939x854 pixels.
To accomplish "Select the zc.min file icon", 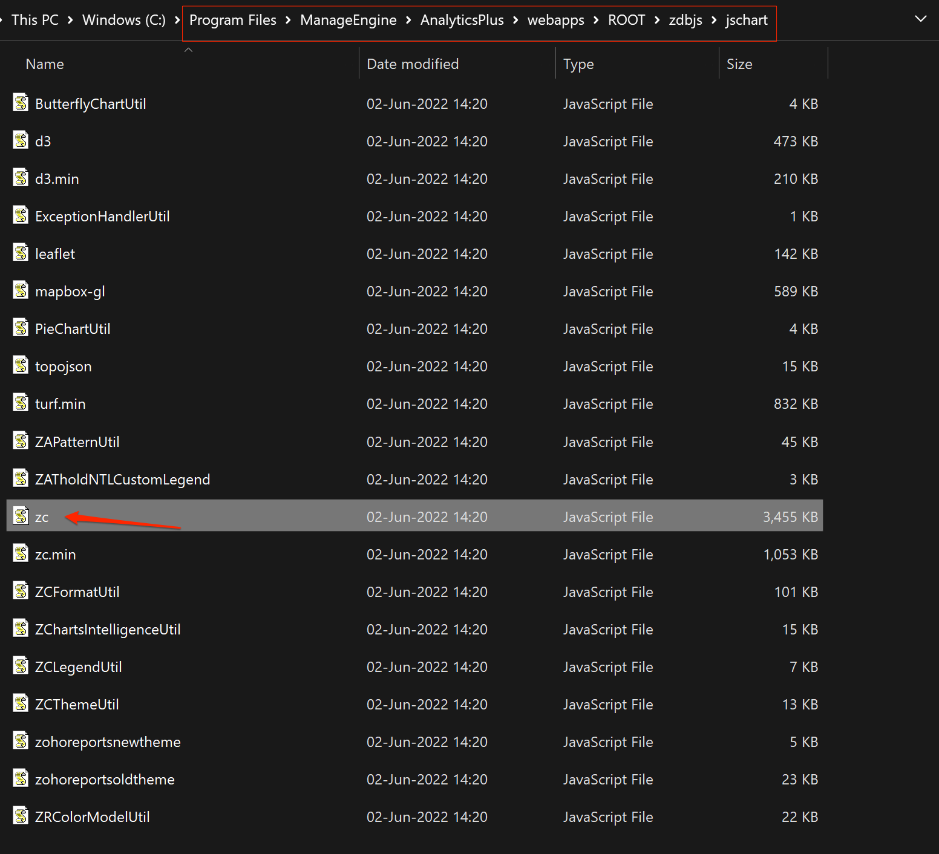I will pyautogui.click(x=21, y=554).
